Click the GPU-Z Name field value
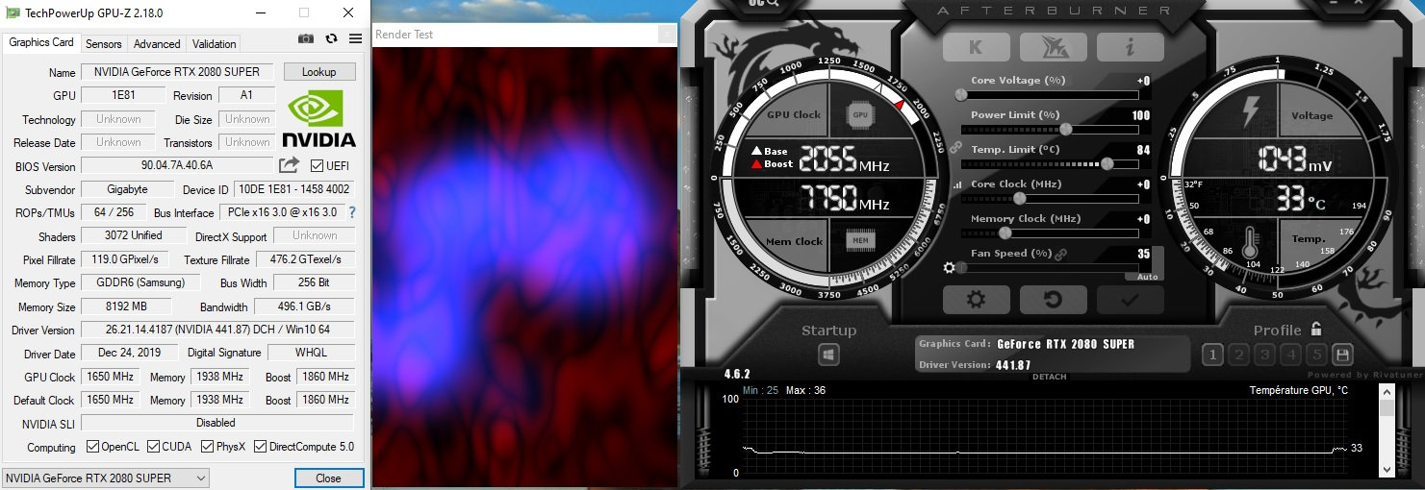1425x490 pixels. 177,72
